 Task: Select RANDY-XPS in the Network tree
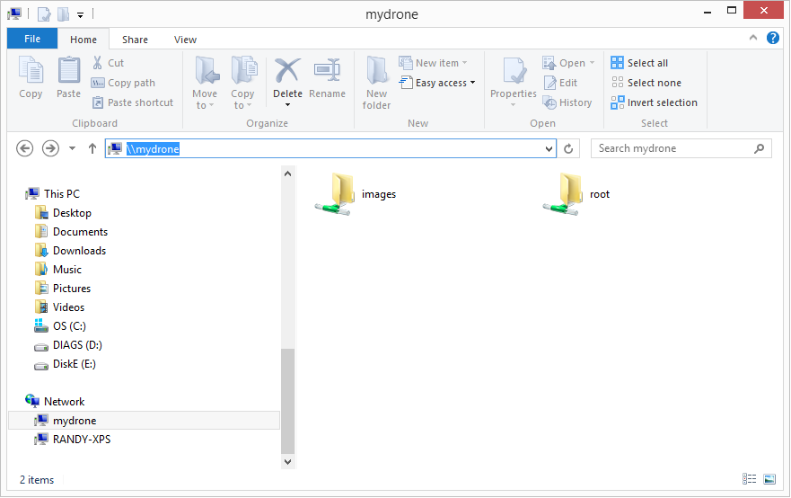point(81,440)
